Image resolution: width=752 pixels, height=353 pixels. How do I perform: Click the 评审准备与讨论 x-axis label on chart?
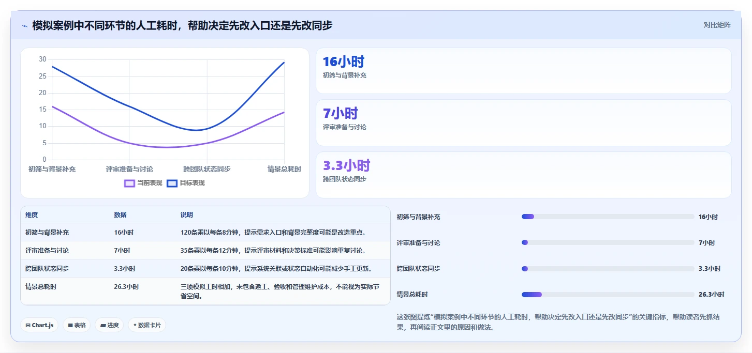(x=129, y=169)
